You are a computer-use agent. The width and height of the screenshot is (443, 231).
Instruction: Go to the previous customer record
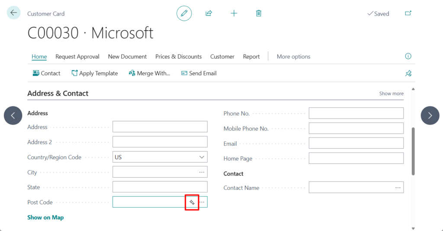click(13, 115)
